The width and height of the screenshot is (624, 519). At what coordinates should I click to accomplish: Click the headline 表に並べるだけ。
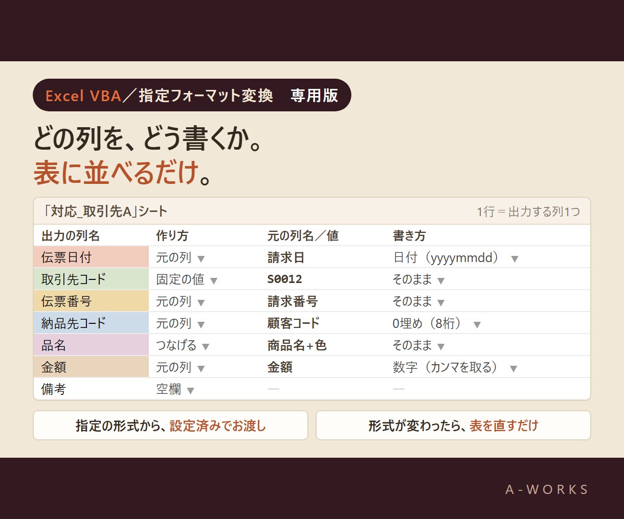(123, 172)
